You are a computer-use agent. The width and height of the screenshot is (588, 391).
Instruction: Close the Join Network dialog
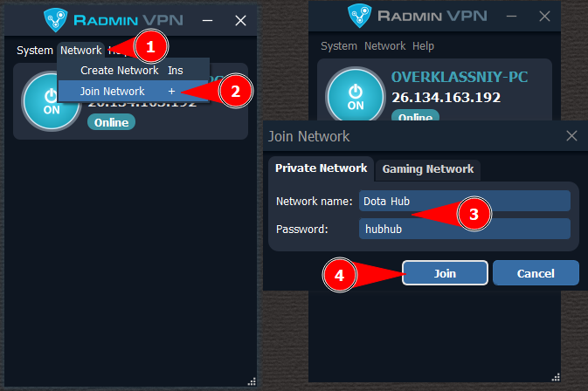coord(571,135)
